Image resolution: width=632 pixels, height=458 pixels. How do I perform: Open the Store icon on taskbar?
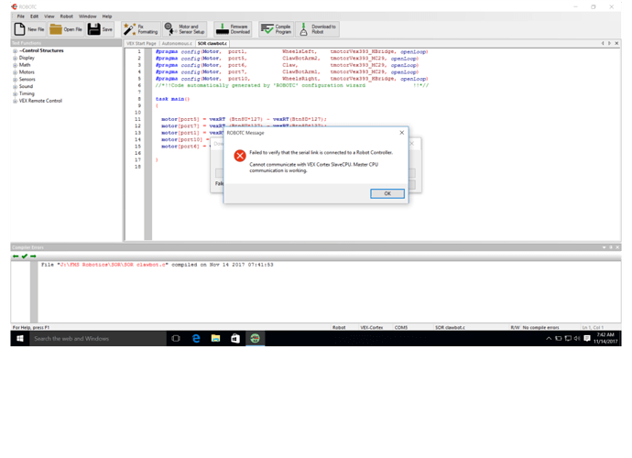coord(235,339)
